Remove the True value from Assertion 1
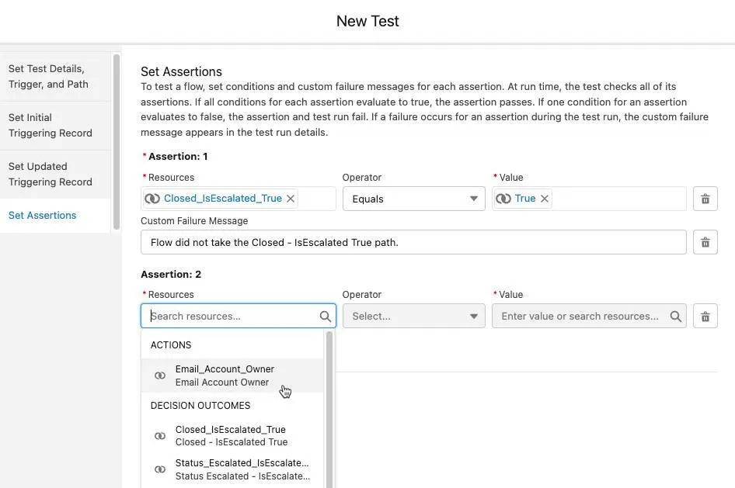Viewport: 735px width, 488px height. [544, 197]
